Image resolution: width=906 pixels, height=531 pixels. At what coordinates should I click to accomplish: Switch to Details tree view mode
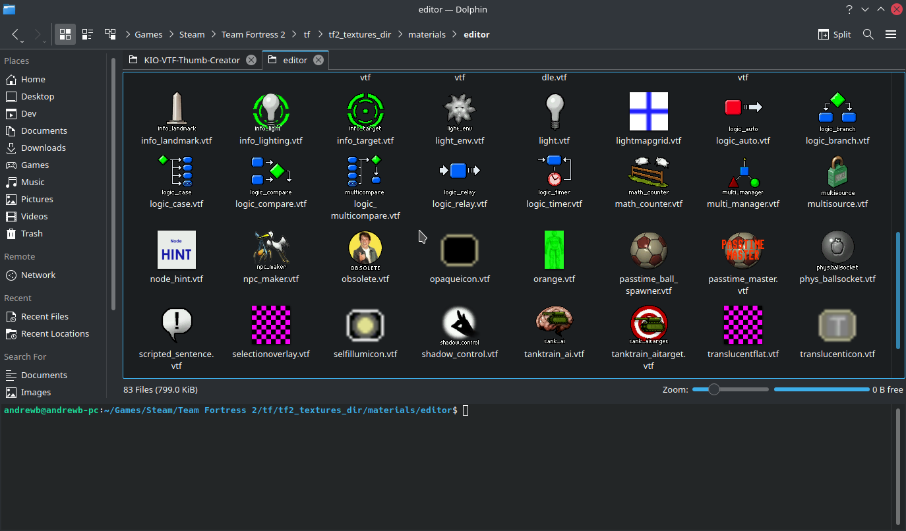[x=110, y=34]
